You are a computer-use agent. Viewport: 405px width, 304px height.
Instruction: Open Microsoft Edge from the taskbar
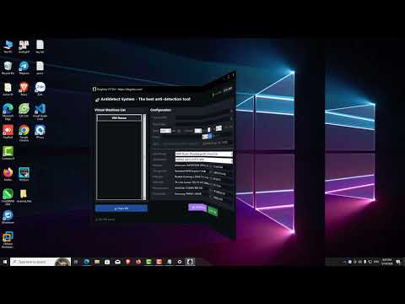87,262
